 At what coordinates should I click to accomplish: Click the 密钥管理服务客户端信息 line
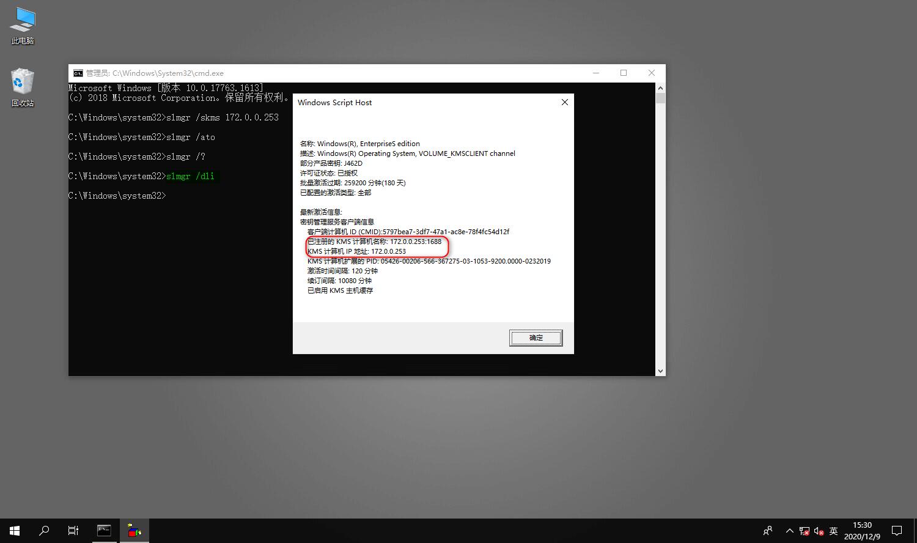tap(337, 222)
